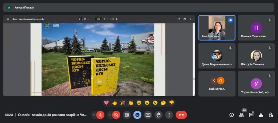Expand video settings chevron beside camera
This screenshot has height=123, width=278.
pos(110,115)
